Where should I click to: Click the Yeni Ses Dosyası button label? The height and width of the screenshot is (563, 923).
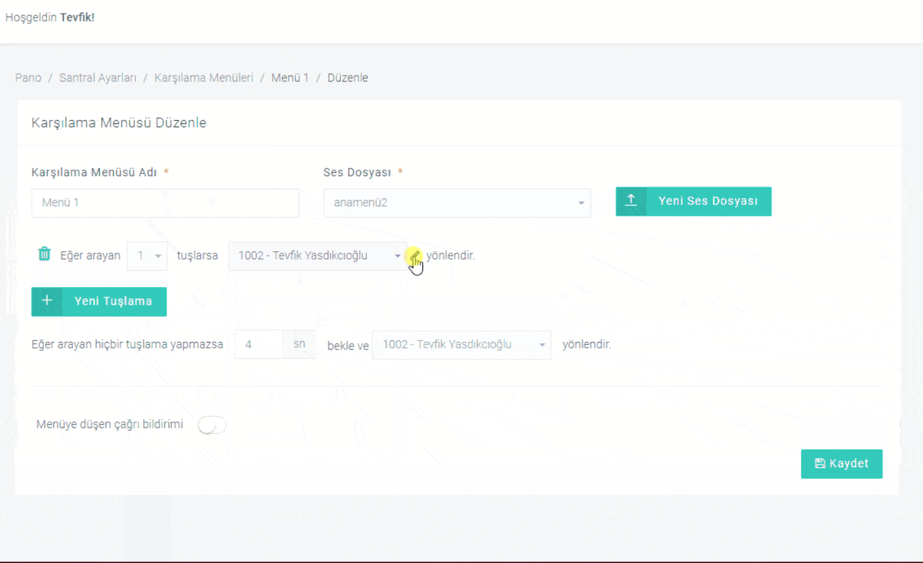coord(708,201)
